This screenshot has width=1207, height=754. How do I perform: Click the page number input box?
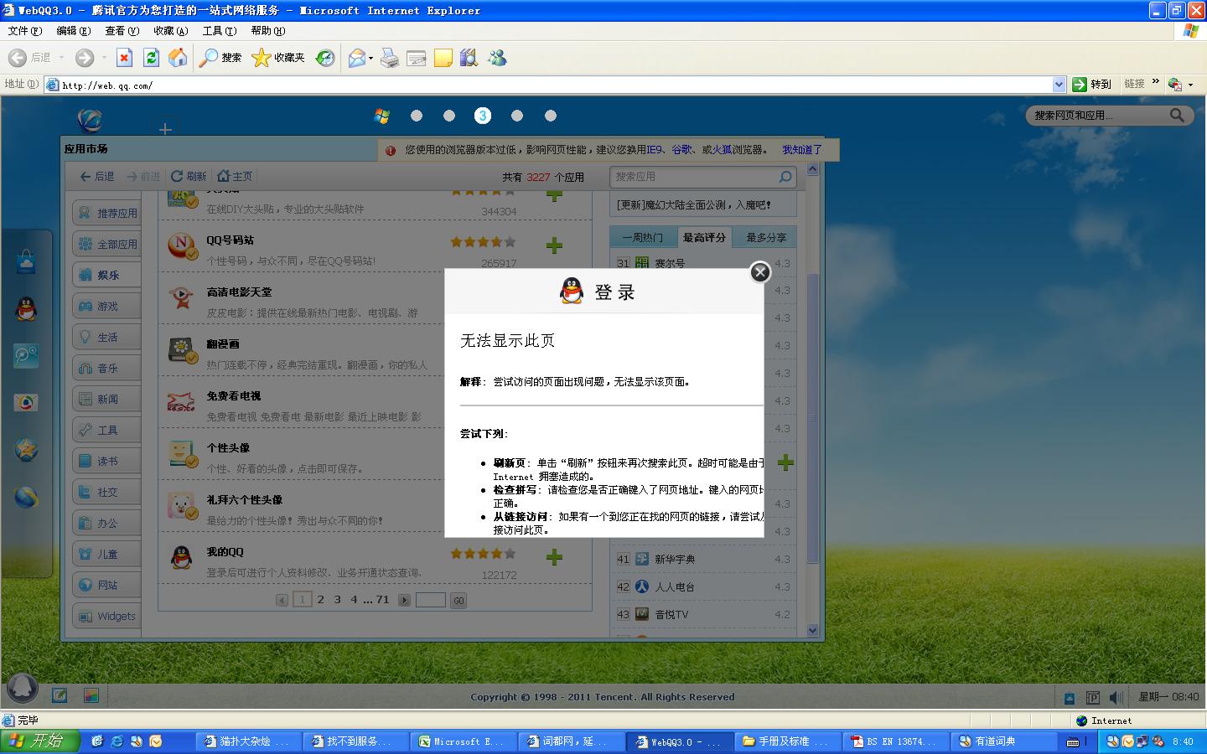click(430, 600)
